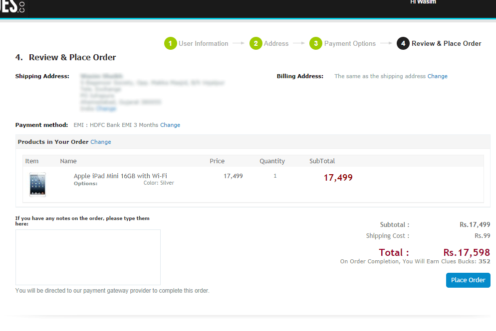Viewport: 496px width, 331px height.
Task: Click the SubTotal column header
Action: [x=322, y=161]
